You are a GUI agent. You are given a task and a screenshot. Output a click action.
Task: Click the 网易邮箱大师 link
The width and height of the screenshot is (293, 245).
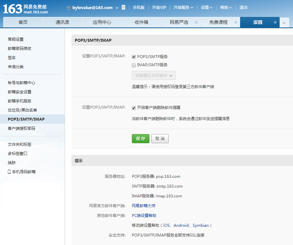pyautogui.click(x=144, y=206)
